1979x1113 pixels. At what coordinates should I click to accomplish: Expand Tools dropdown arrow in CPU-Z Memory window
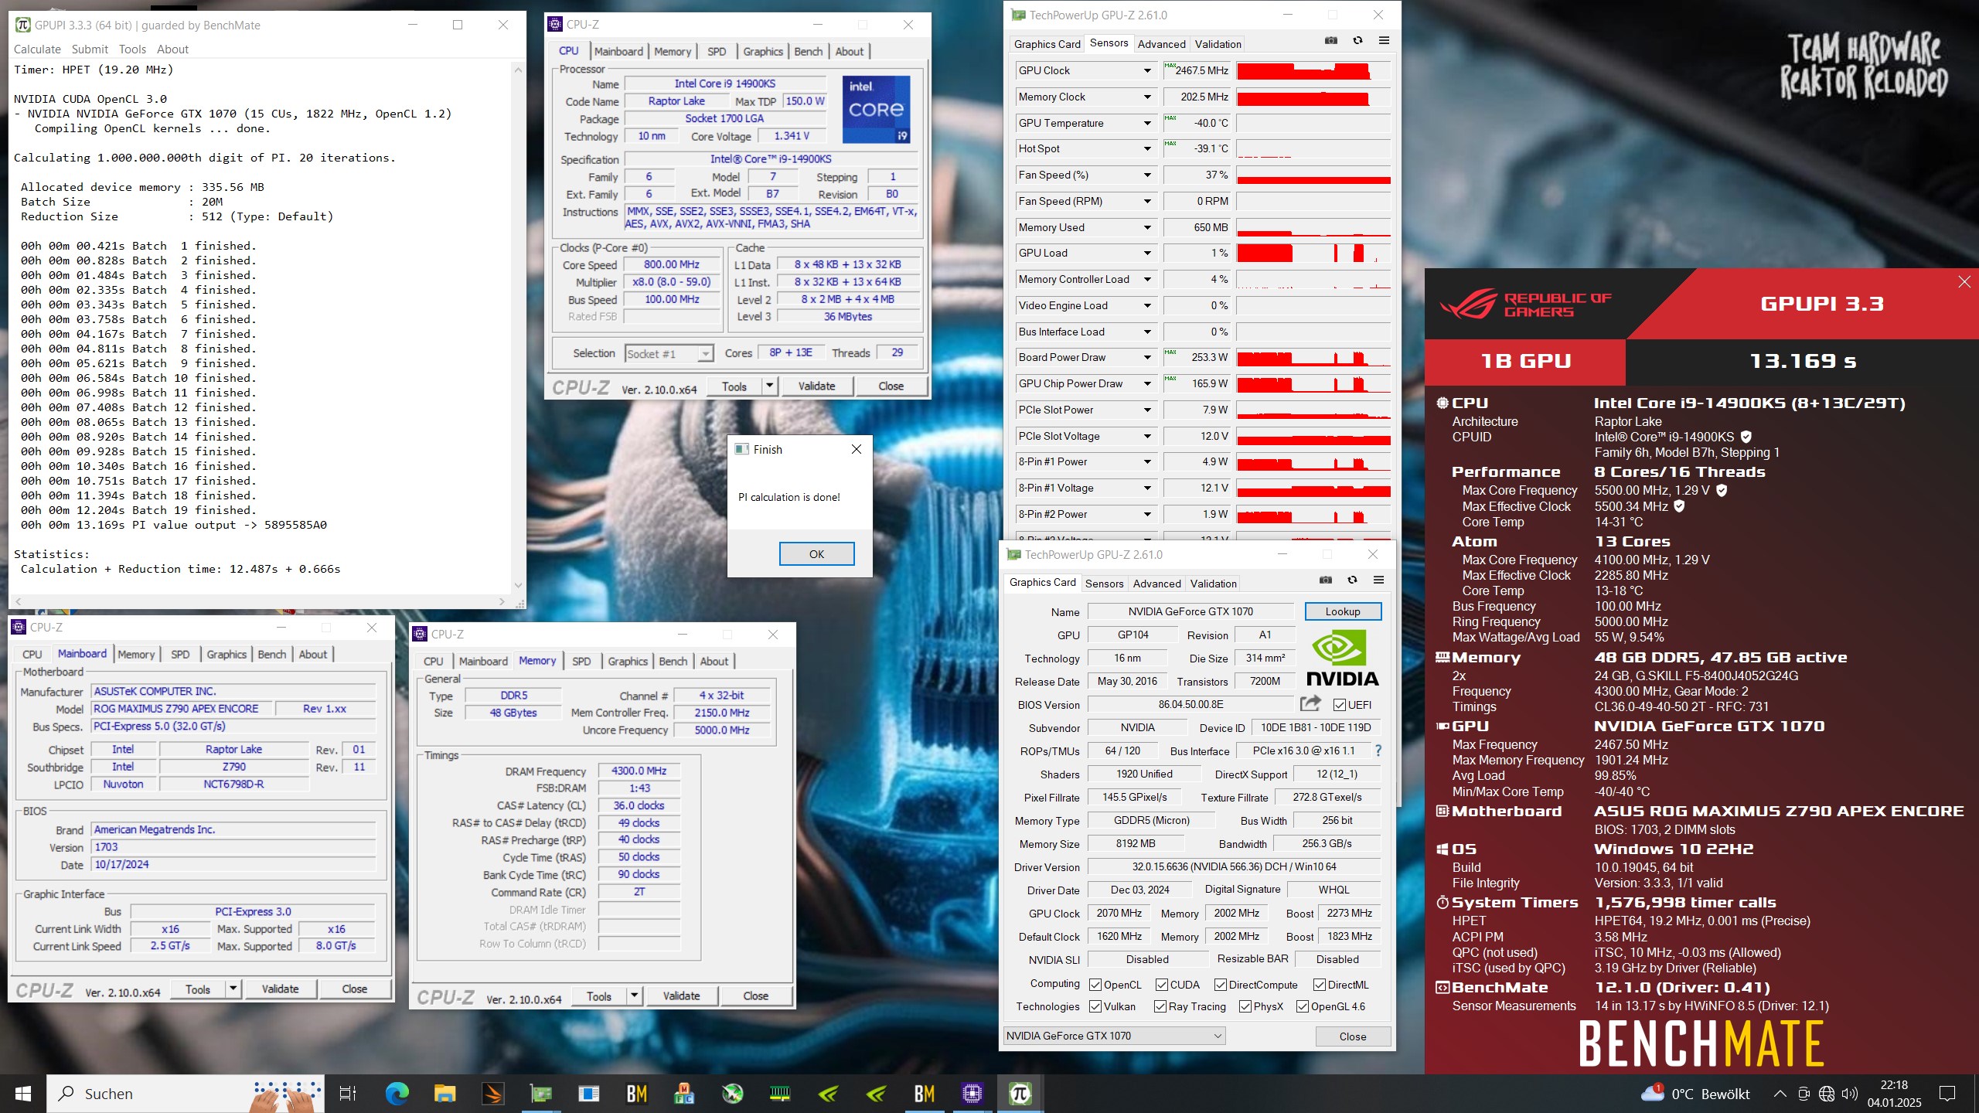tap(634, 996)
